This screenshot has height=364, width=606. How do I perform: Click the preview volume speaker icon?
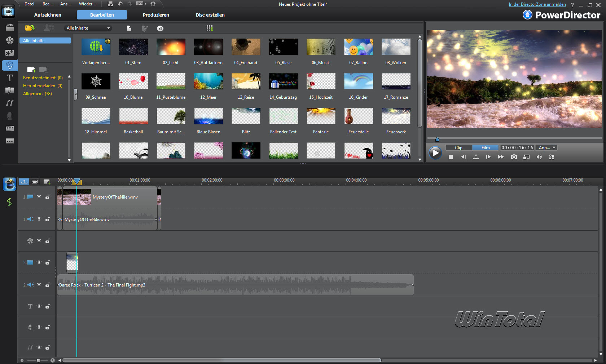(539, 157)
